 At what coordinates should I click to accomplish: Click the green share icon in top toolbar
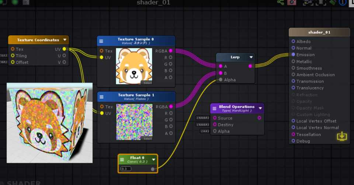point(281,2)
